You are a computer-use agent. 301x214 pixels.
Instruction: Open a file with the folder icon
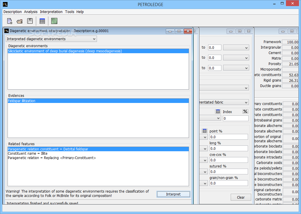click(x=20, y=21)
